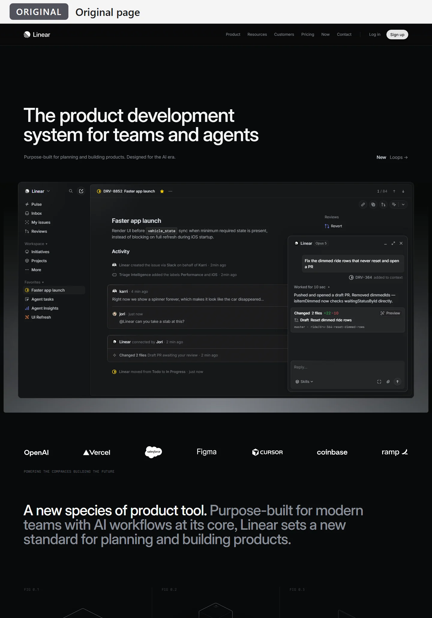Select Inbox in the sidebar
432x618 pixels.
point(54,213)
